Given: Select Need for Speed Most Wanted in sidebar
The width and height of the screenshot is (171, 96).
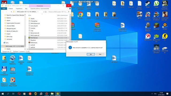Looking at the screenshot, I should coord(15,15).
